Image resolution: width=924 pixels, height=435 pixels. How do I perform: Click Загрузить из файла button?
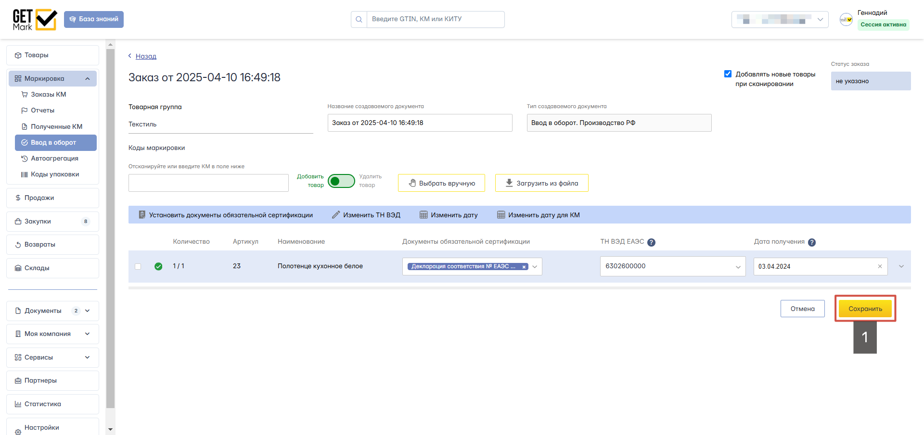point(541,183)
